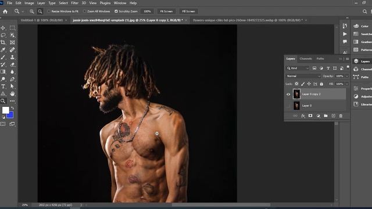Screen dimensions: 372x209
Task: Open the Layers panel flyout menu
Action: tap(348, 59)
